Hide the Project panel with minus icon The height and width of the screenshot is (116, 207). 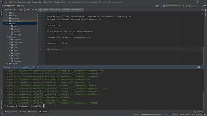click(x=36, y=10)
